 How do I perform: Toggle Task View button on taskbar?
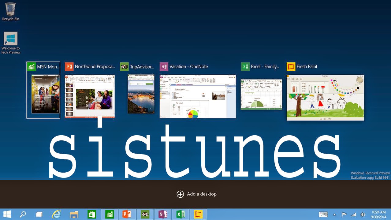tap(39, 214)
